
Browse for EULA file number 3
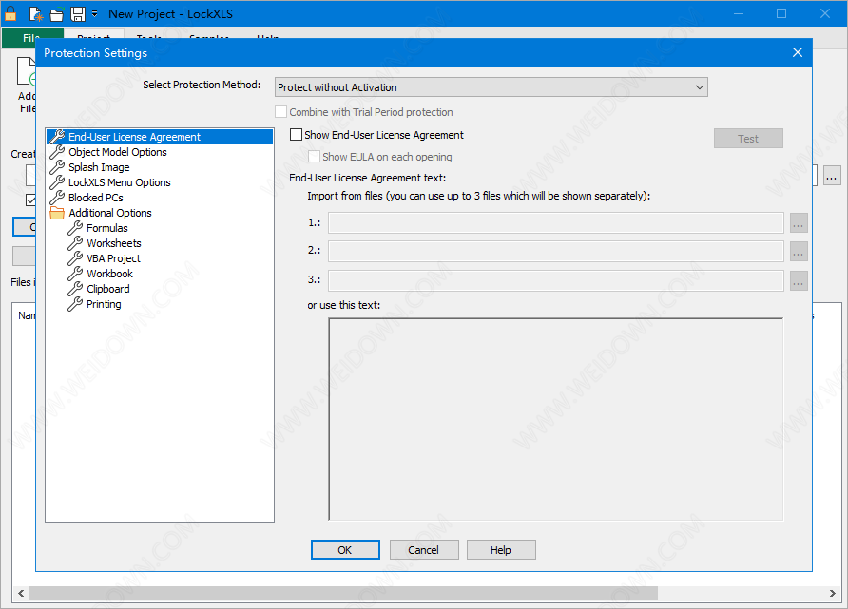(799, 280)
